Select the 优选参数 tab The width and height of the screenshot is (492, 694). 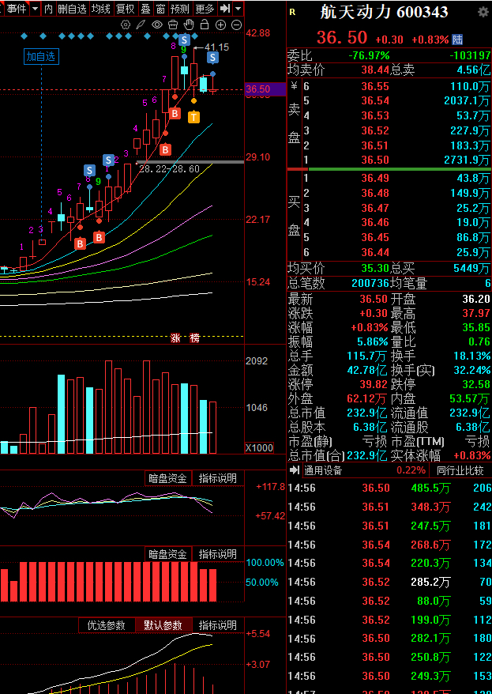pos(106,625)
